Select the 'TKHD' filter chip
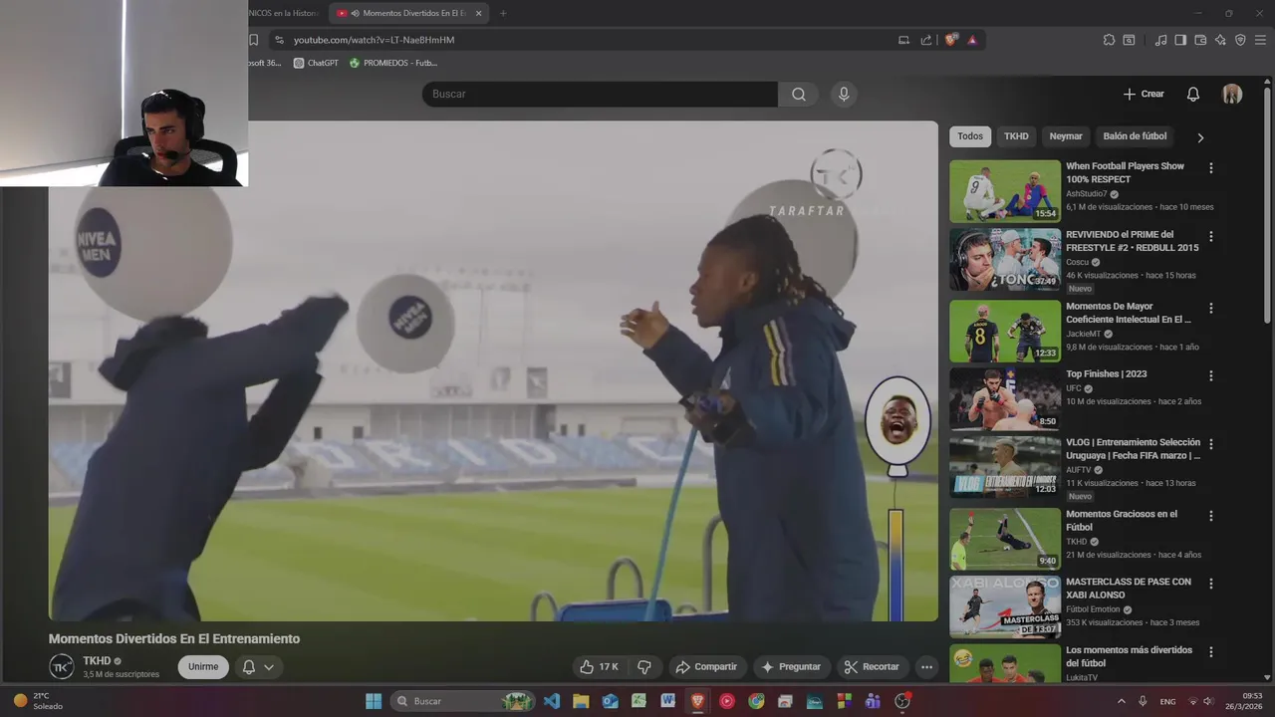The height and width of the screenshot is (717, 1275). (1016, 136)
